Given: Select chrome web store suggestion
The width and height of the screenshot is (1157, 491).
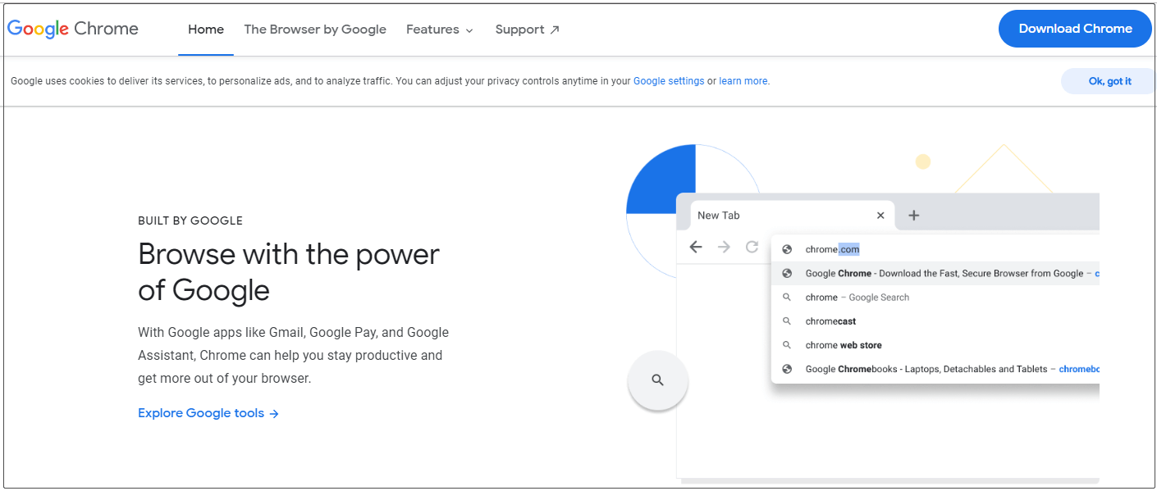Looking at the screenshot, I should click(935, 345).
